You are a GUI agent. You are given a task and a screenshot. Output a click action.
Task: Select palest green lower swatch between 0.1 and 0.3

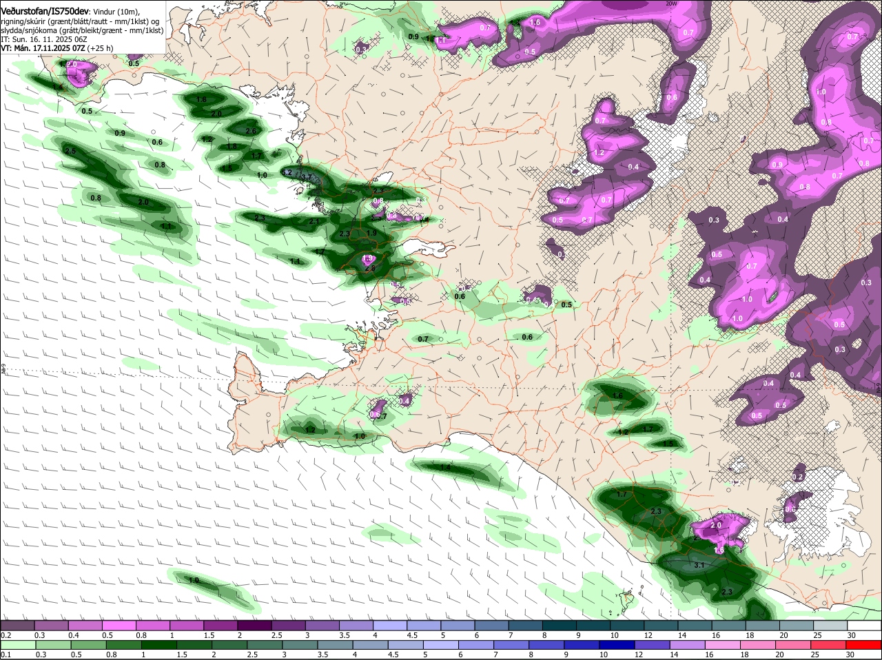(x=18, y=645)
